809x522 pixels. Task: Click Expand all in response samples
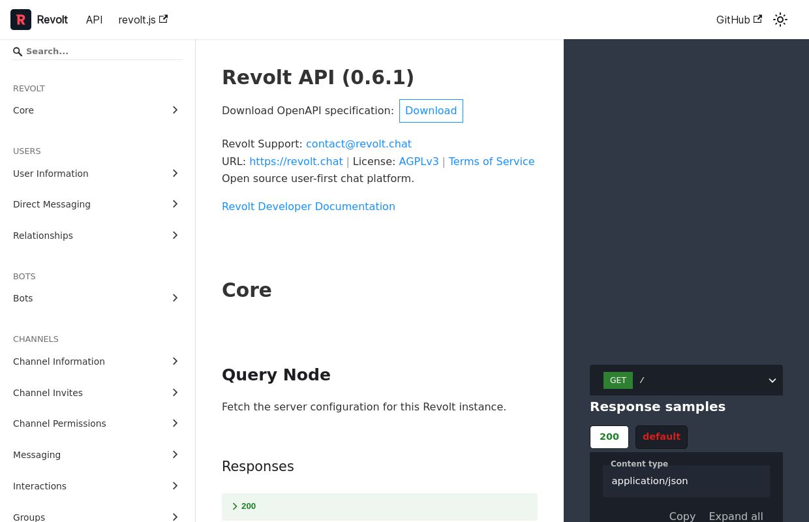(736, 516)
